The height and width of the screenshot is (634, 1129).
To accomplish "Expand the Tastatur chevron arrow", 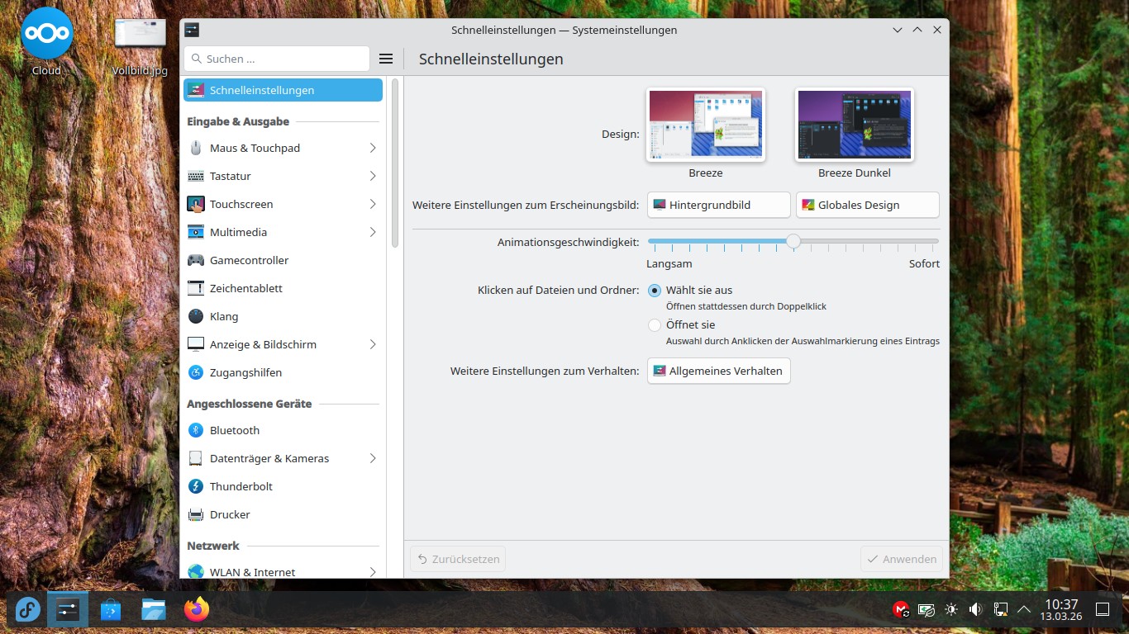I will (373, 176).
